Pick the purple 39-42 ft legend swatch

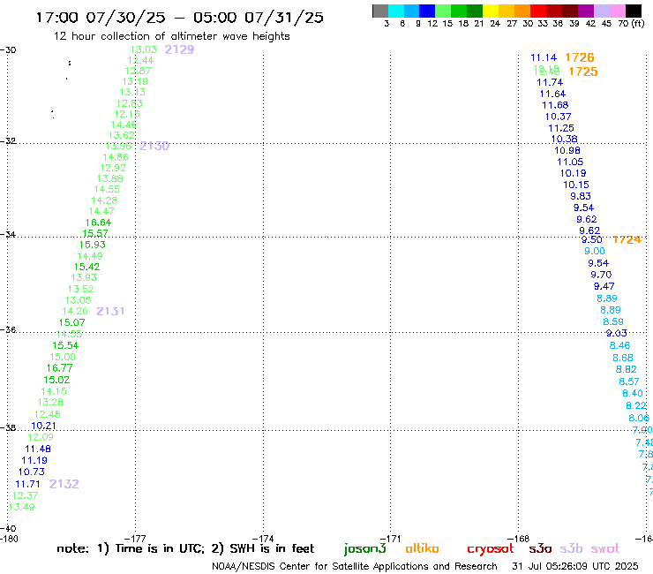[586, 11]
